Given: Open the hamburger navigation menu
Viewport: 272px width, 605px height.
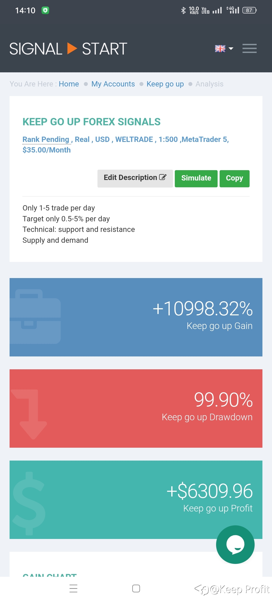Looking at the screenshot, I should 249,48.
